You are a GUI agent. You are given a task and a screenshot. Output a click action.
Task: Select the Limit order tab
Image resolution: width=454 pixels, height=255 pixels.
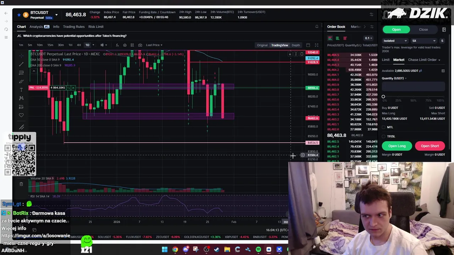click(386, 60)
